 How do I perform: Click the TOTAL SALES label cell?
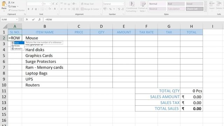tap(158, 108)
